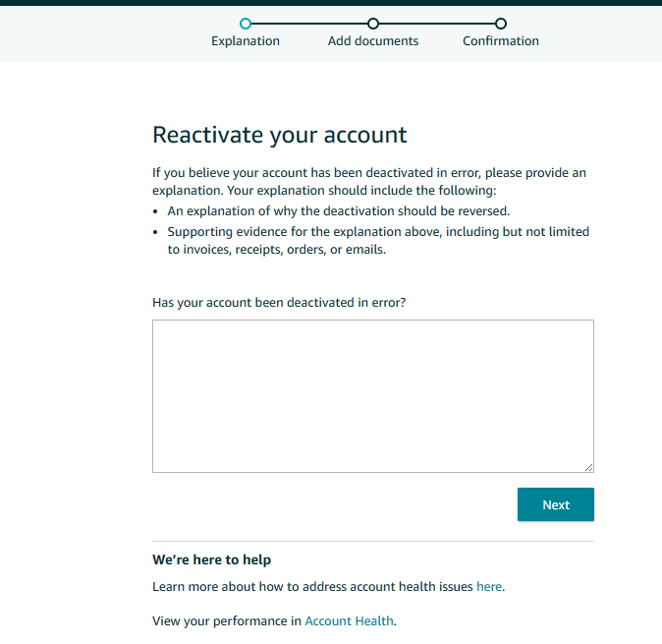Click bullet 'An explanation of why the deactivation' text
This screenshot has height=644, width=662.
click(339, 210)
